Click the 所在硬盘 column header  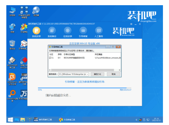pyautogui.click(x=98, y=54)
